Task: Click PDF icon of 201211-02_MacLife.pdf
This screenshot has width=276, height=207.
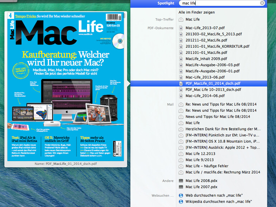Action: tap(181, 40)
